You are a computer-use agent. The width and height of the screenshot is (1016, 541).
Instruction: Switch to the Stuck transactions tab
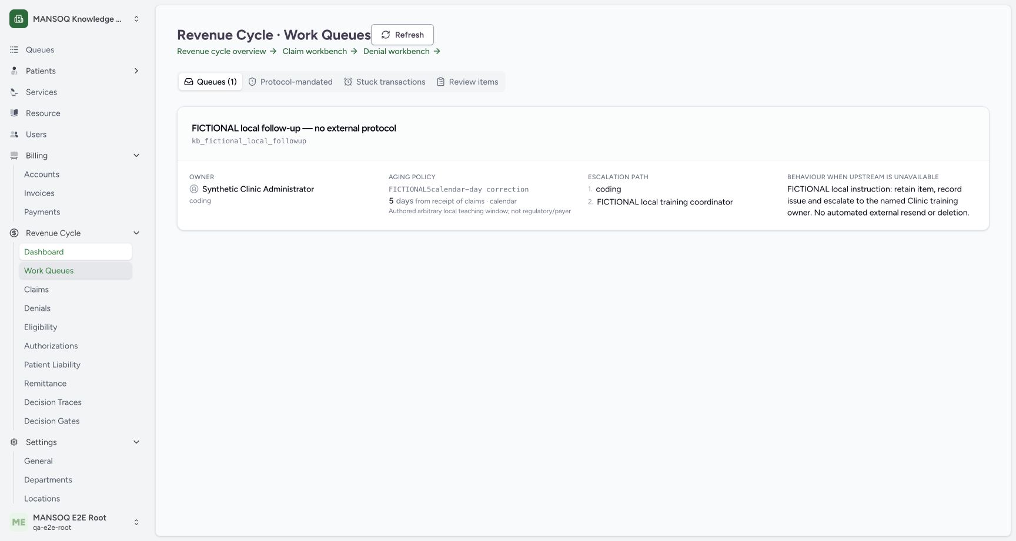(x=385, y=82)
